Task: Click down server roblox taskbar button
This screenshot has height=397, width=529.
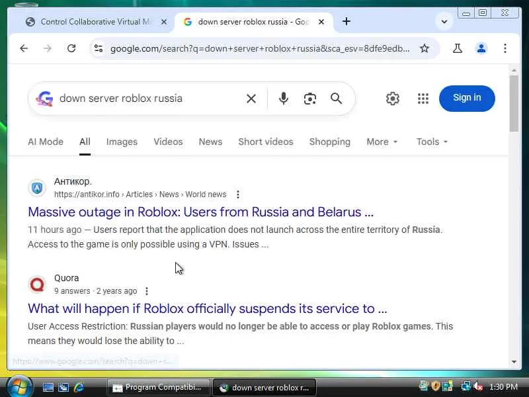Action: pos(265,388)
